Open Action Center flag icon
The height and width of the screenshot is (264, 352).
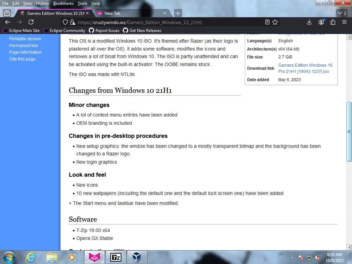pos(301,258)
